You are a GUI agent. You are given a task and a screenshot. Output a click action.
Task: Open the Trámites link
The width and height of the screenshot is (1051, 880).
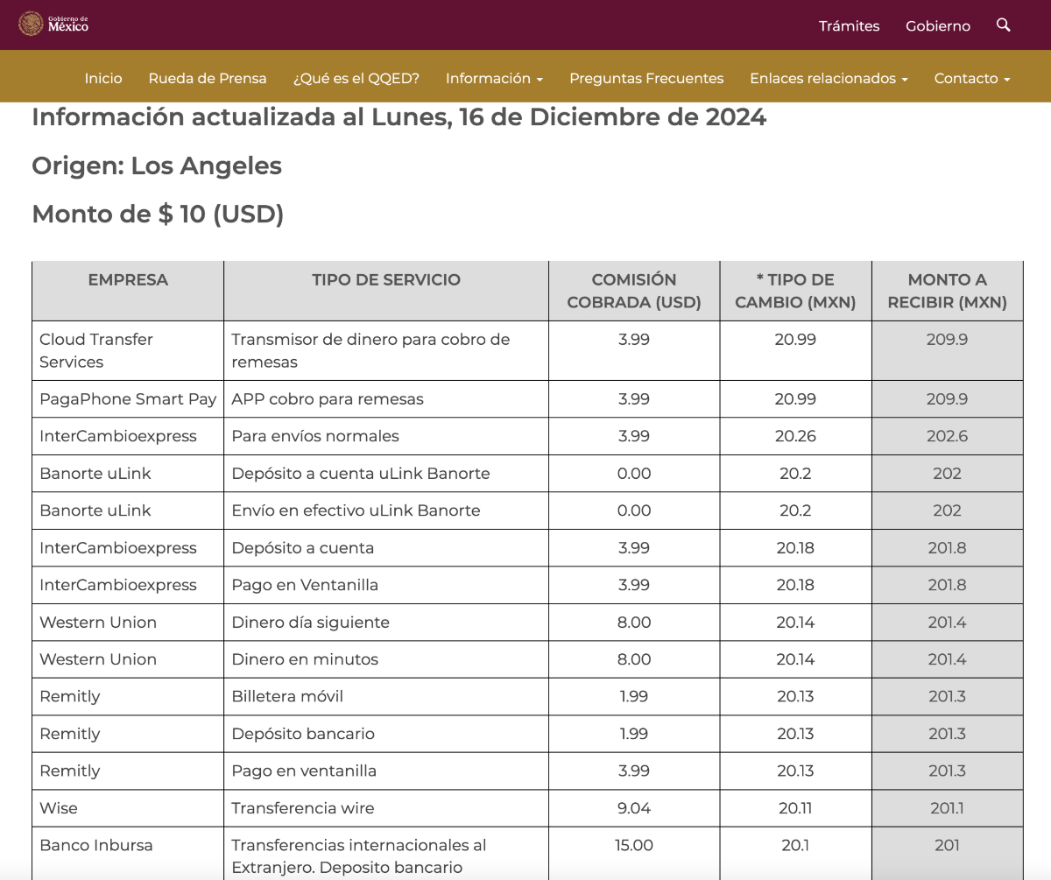tap(849, 26)
